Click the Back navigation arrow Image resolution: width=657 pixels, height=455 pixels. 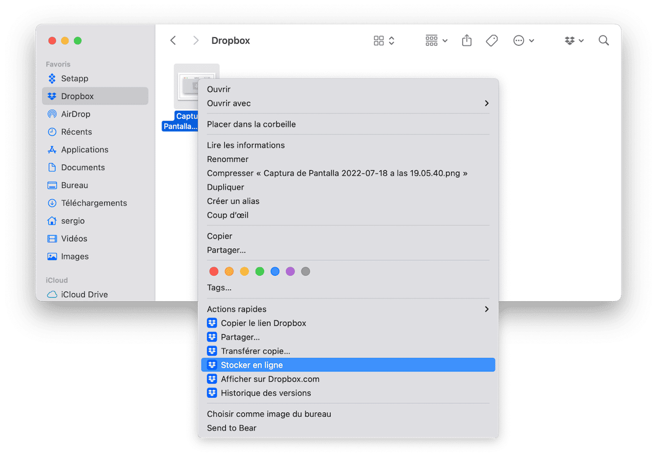(x=173, y=40)
